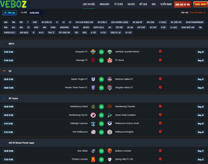Play livestream icon for Preston Lions(w) match
208x164 pixels.
[x=160, y=159]
